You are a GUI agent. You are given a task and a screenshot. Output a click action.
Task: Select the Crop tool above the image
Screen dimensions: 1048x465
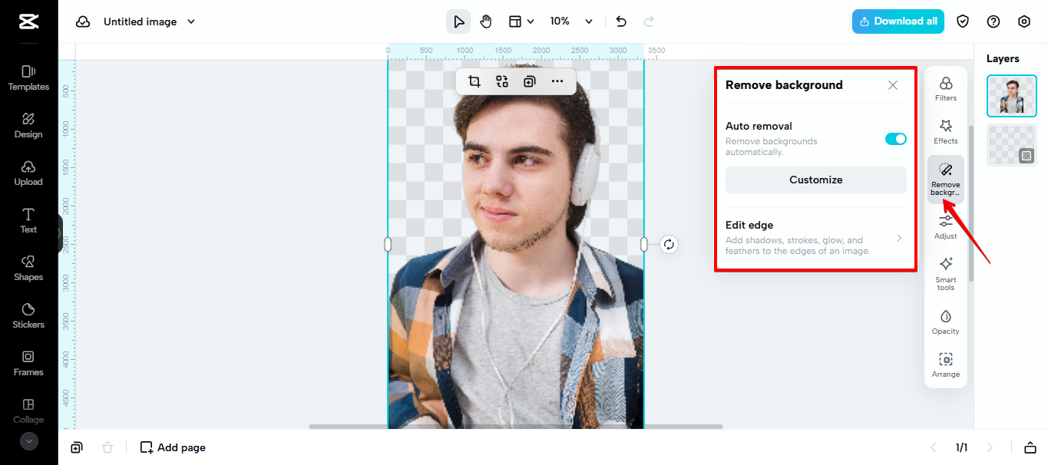pyautogui.click(x=475, y=81)
